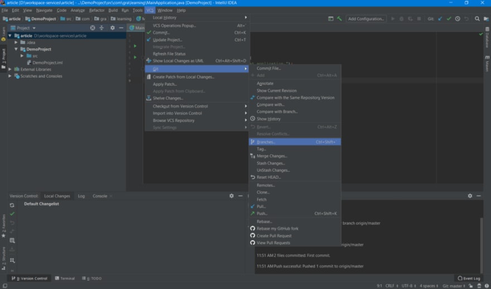Click the Git update project arrow in toolbar

[440, 19]
